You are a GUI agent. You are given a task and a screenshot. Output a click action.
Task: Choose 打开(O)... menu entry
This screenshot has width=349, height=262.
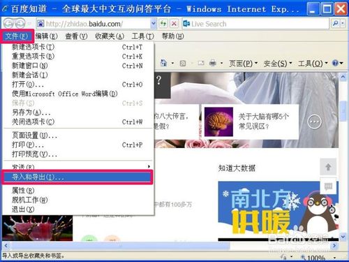78,85
